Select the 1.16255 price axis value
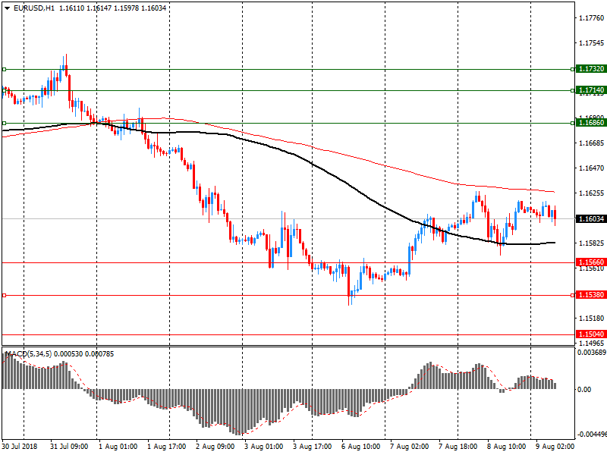The width and height of the screenshot is (607, 455). (x=591, y=193)
